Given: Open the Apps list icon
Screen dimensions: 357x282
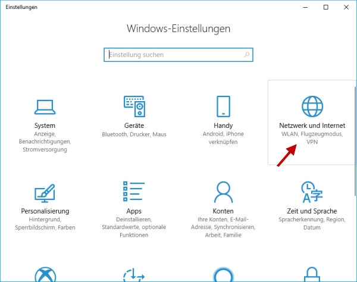Looking at the screenshot, I should 134,191.
